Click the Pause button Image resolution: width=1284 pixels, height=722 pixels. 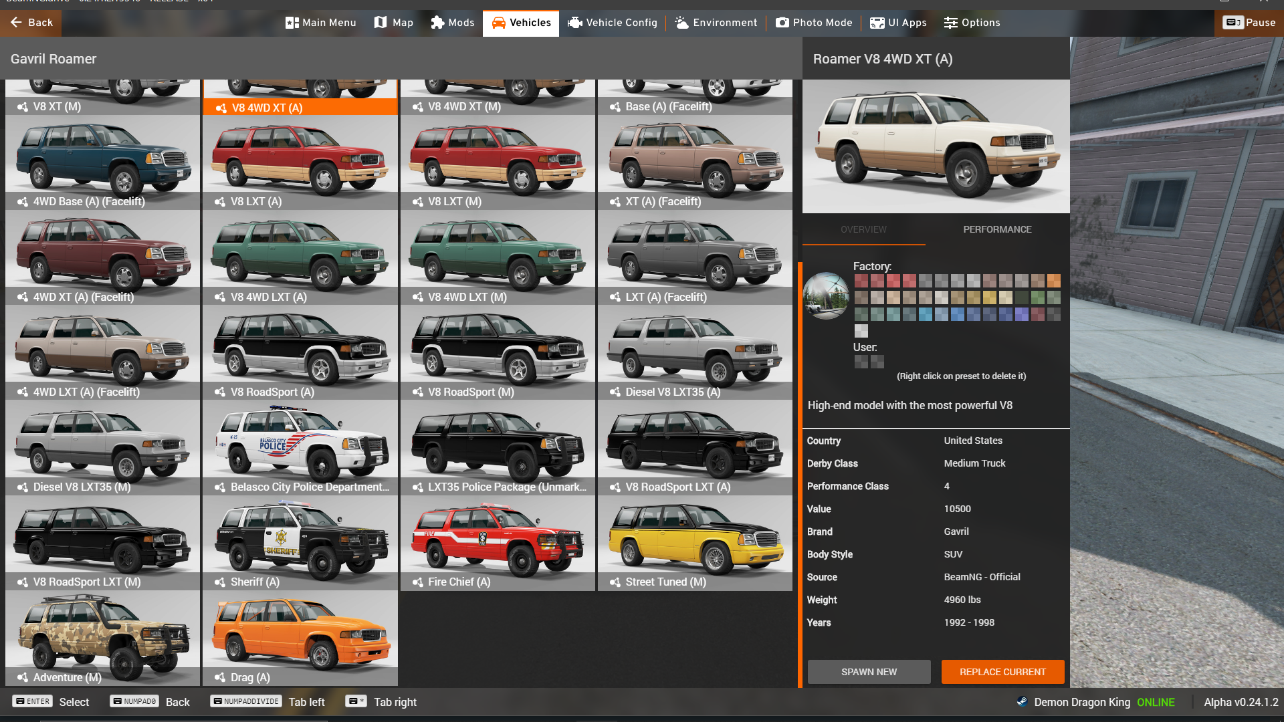pos(1249,23)
